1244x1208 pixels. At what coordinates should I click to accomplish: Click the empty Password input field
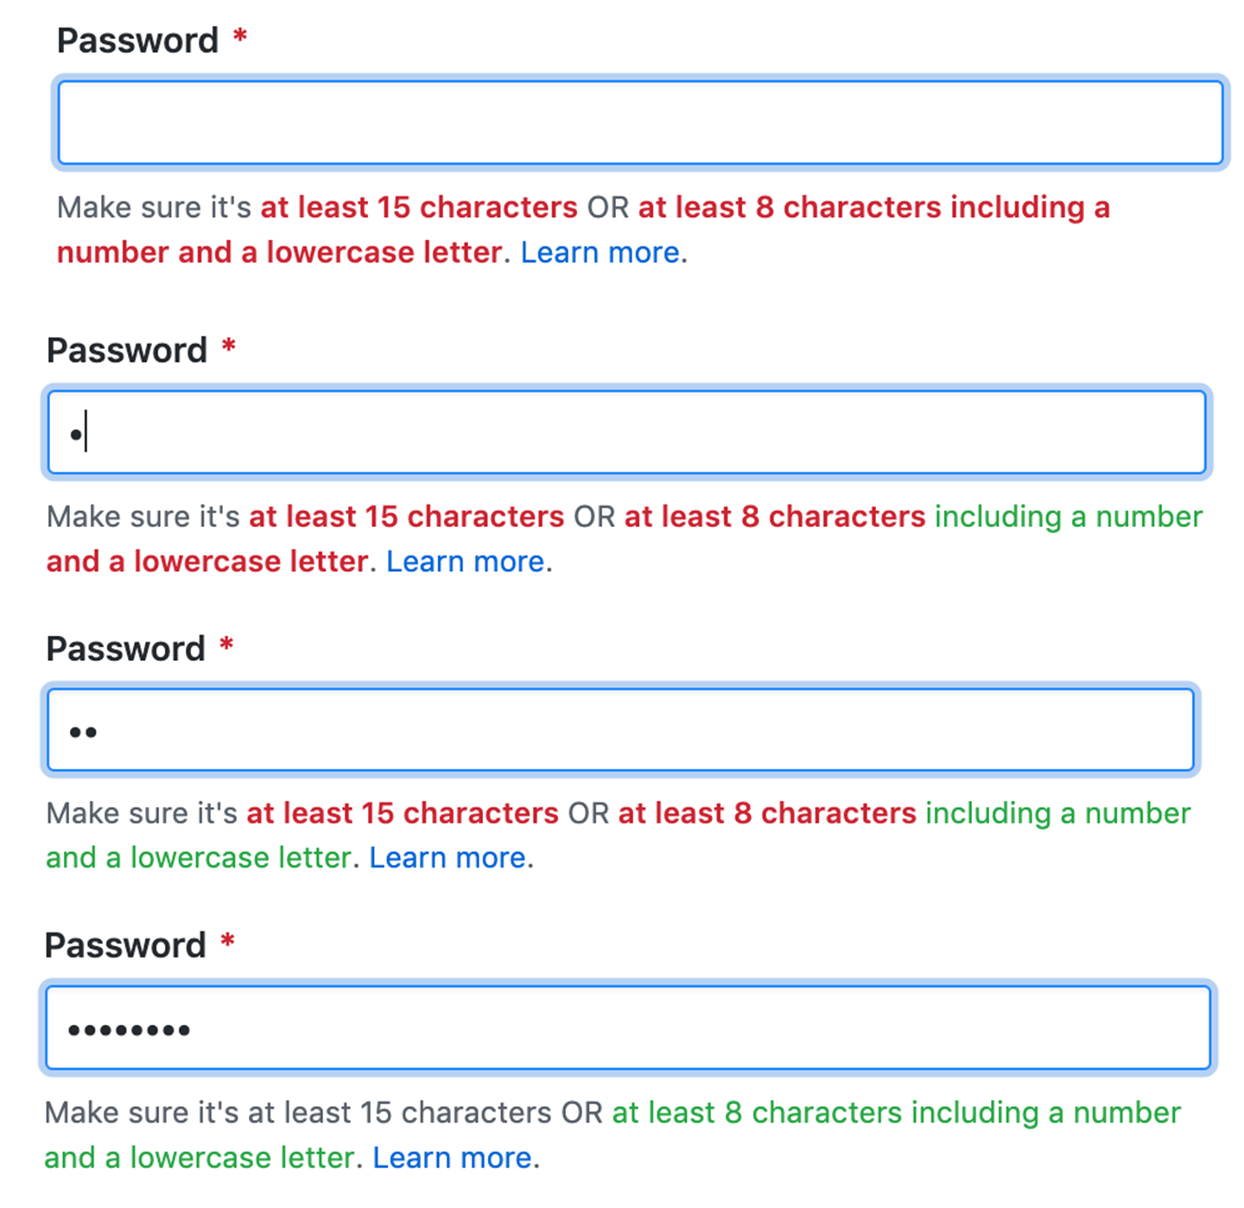(x=639, y=123)
